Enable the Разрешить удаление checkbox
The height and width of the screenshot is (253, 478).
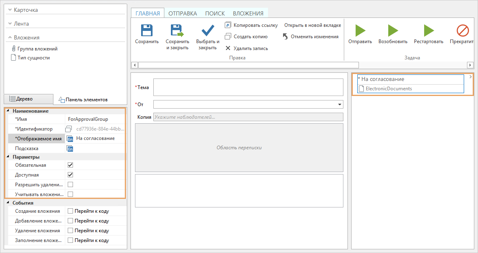(70, 185)
